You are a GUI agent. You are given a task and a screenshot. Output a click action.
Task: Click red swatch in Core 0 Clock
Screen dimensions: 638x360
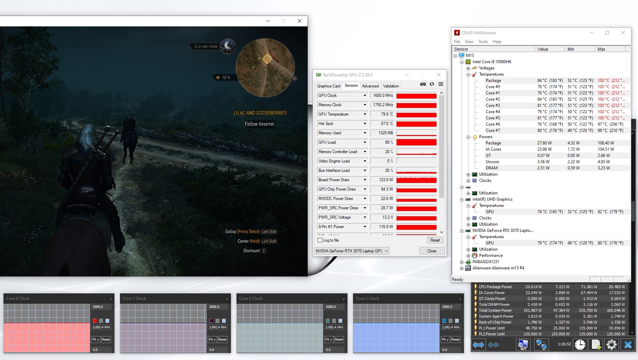tap(95, 321)
